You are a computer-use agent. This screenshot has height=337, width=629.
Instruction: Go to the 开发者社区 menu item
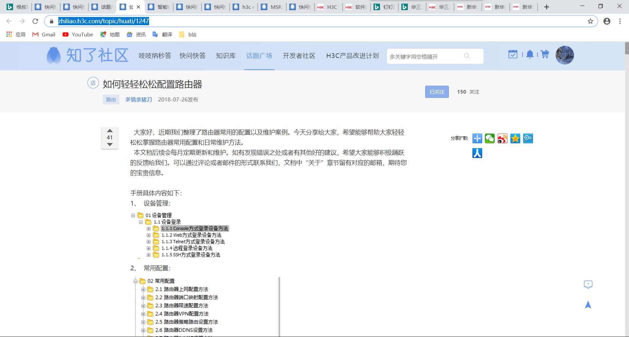click(299, 56)
